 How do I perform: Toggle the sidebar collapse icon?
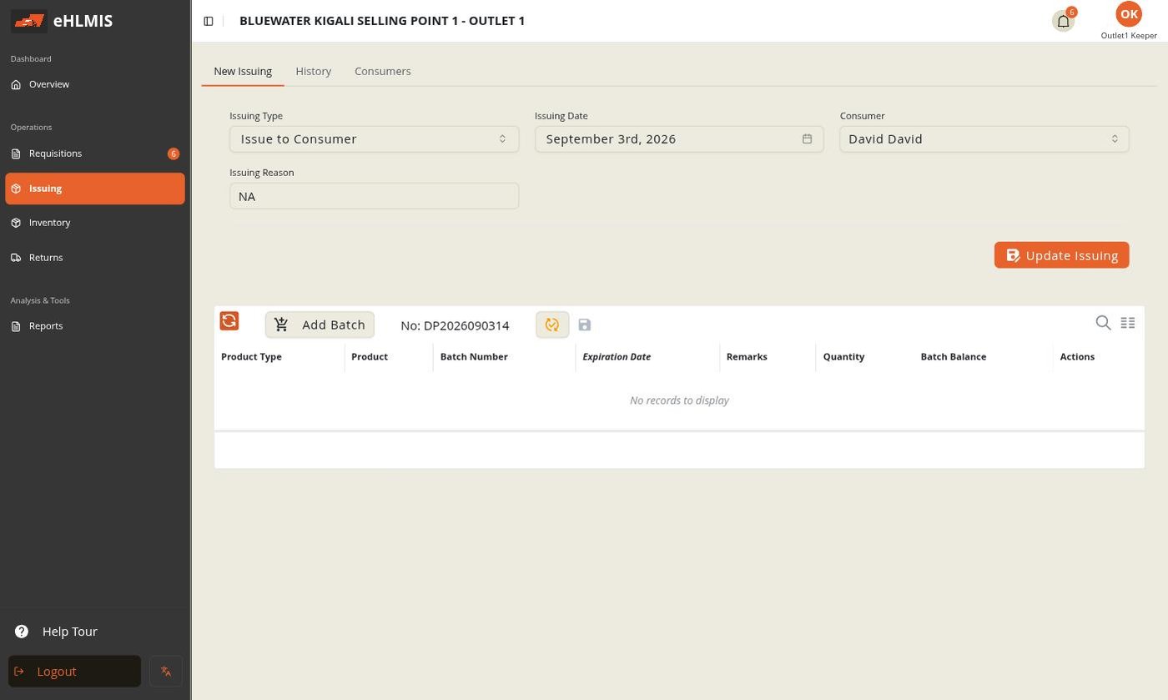(209, 21)
